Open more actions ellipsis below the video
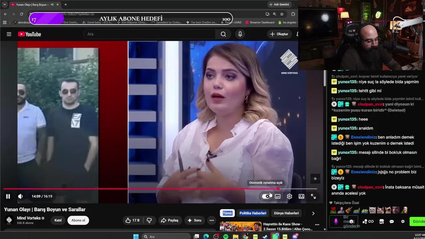The height and width of the screenshot is (239, 425). [212, 220]
